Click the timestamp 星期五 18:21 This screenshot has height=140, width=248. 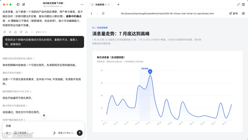pos(41,32)
